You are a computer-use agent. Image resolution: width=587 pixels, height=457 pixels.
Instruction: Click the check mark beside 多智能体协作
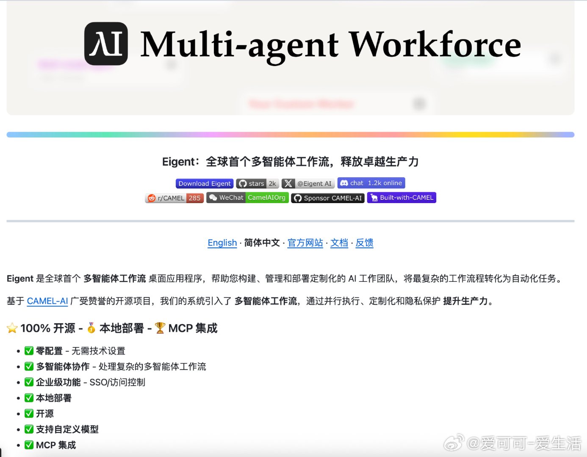(29, 366)
